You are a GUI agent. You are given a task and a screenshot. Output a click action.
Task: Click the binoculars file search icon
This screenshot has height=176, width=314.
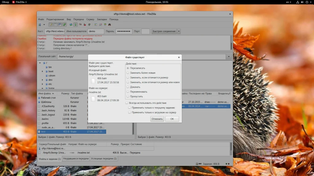(109, 25)
